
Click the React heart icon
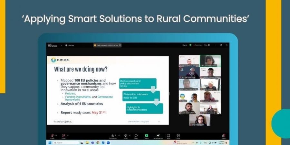[x=136, y=136]
